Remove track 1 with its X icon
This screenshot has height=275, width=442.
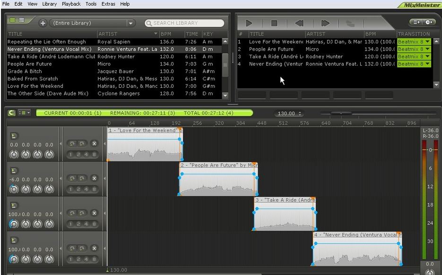tap(94, 143)
